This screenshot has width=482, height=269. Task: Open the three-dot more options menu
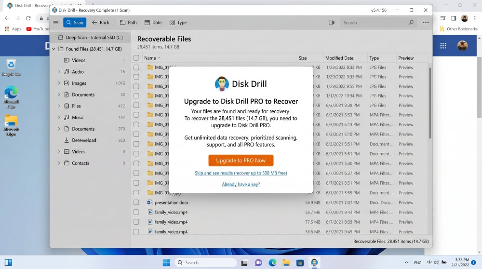pyautogui.click(x=426, y=23)
